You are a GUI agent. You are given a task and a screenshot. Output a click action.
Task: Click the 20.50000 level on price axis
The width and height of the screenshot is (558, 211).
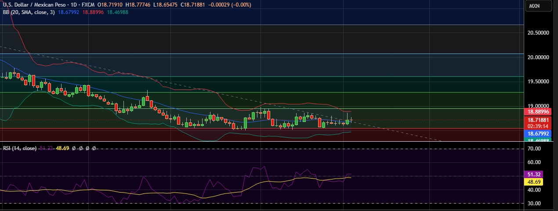point(538,33)
